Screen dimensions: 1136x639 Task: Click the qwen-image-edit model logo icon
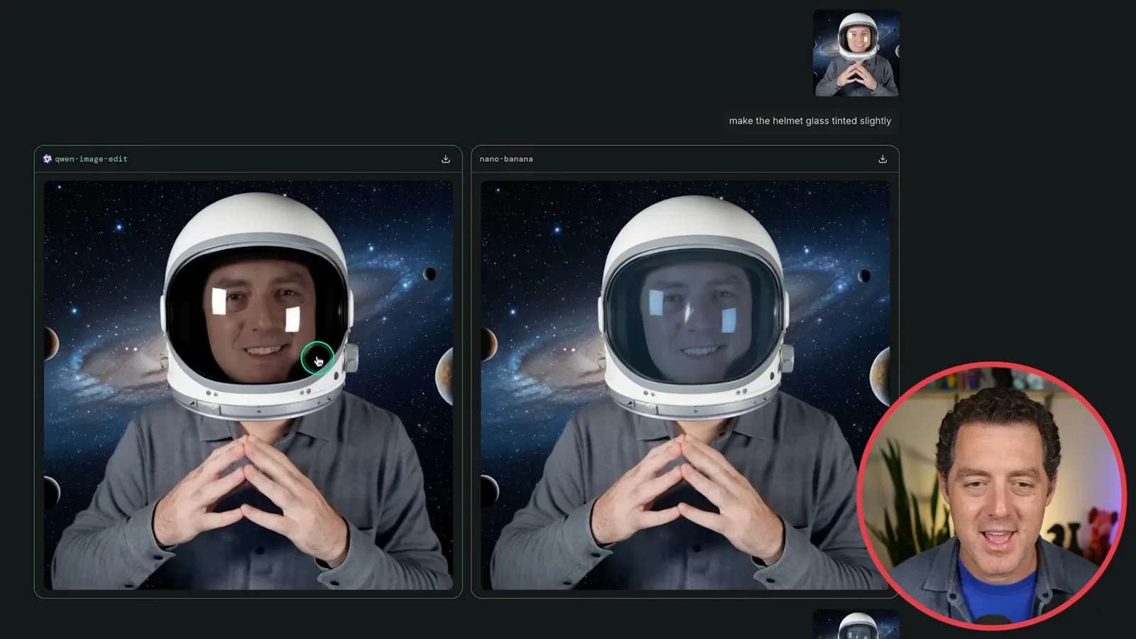(48, 159)
